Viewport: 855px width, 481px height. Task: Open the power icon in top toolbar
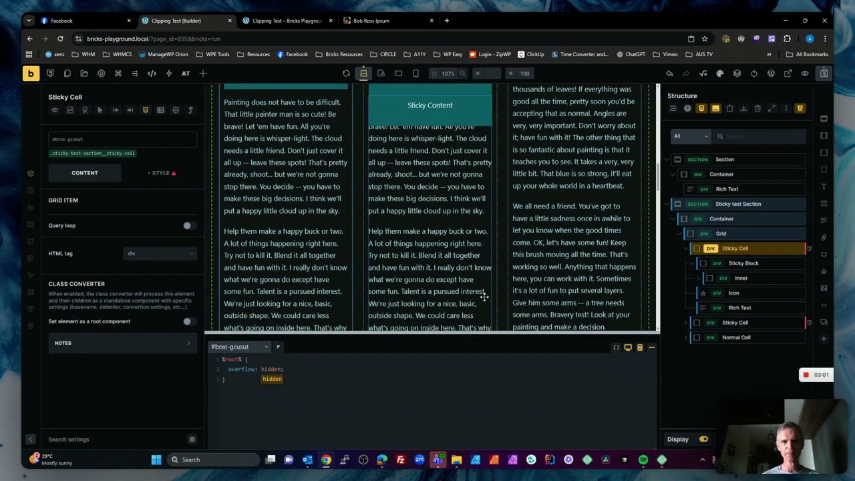(754, 73)
